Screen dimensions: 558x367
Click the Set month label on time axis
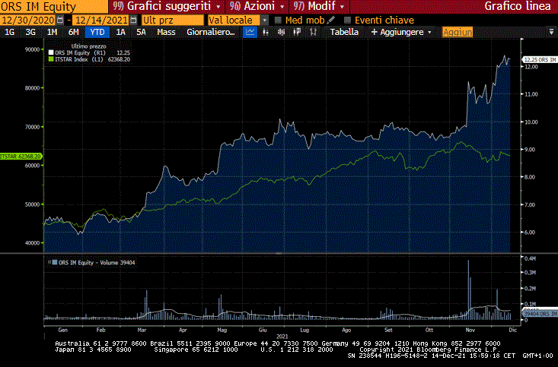click(388, 330)
